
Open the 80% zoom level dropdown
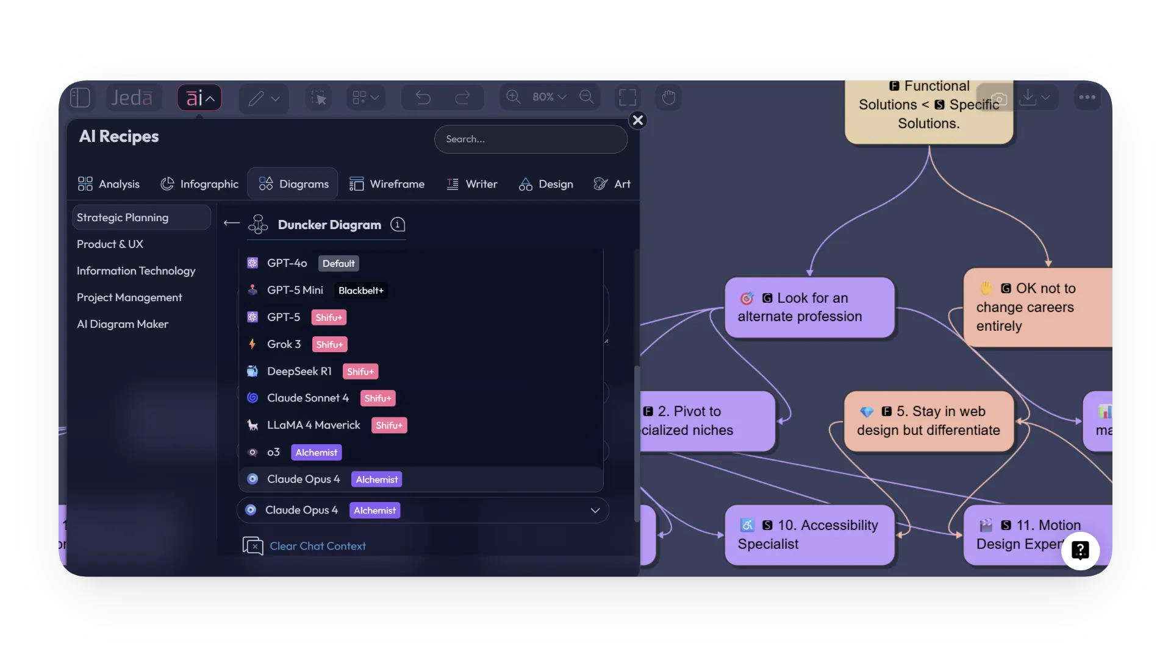click(548, 97)
